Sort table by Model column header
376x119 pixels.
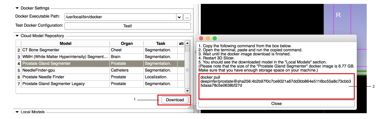point(65,43)
